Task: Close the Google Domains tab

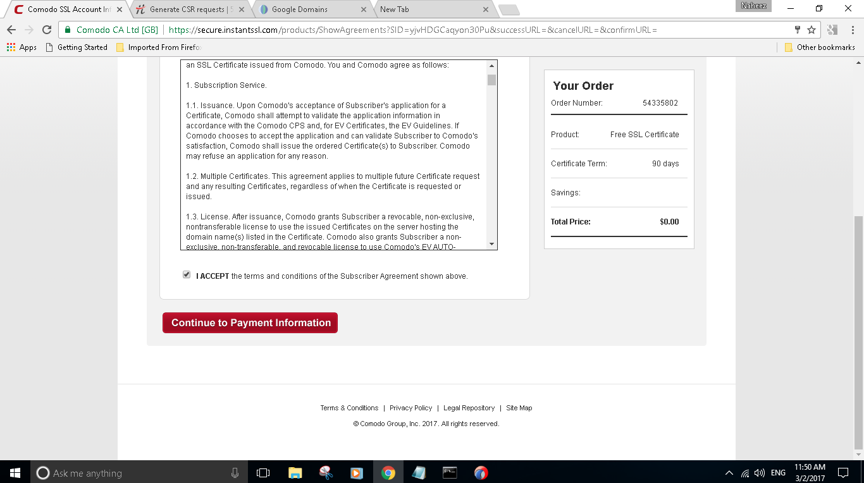Action: click(x=363, y=9)
